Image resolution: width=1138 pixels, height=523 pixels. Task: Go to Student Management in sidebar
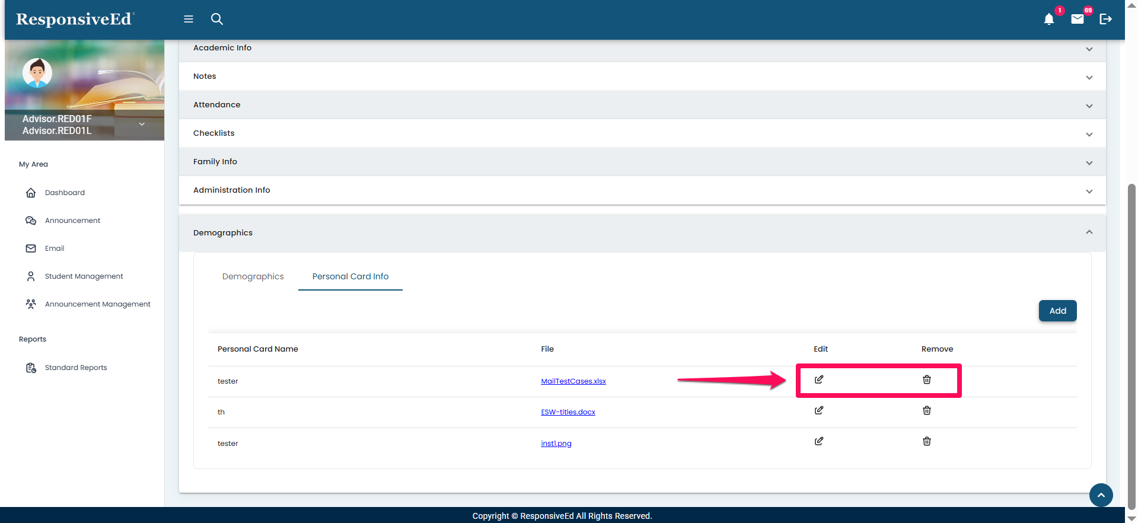(x=84, y=276)
